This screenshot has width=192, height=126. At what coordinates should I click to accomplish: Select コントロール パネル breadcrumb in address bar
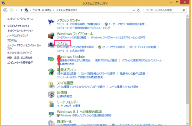click(x=42, y=10)
